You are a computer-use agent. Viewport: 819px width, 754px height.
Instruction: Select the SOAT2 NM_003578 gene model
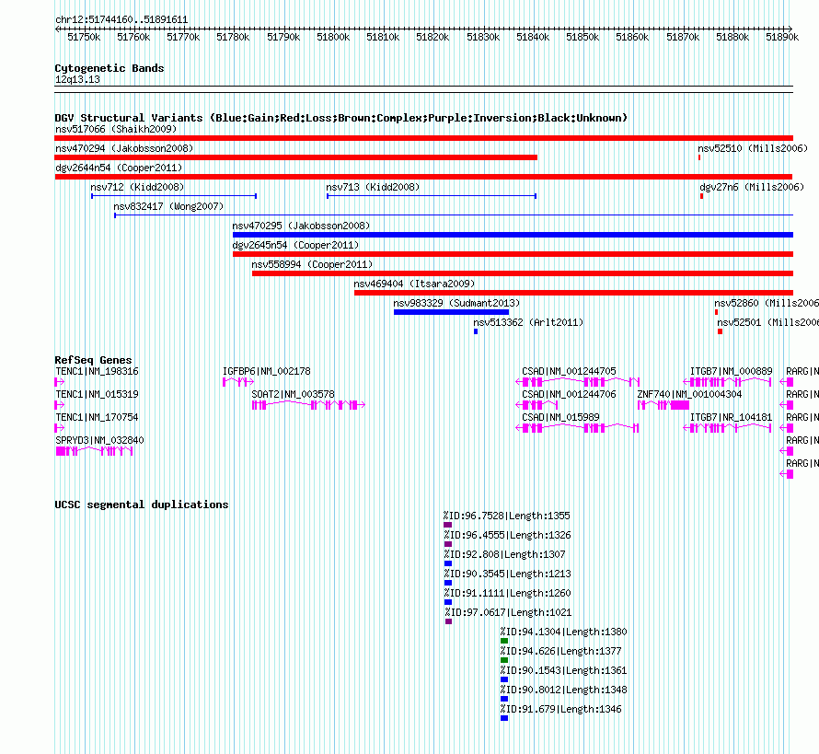[x=308, y=405]
